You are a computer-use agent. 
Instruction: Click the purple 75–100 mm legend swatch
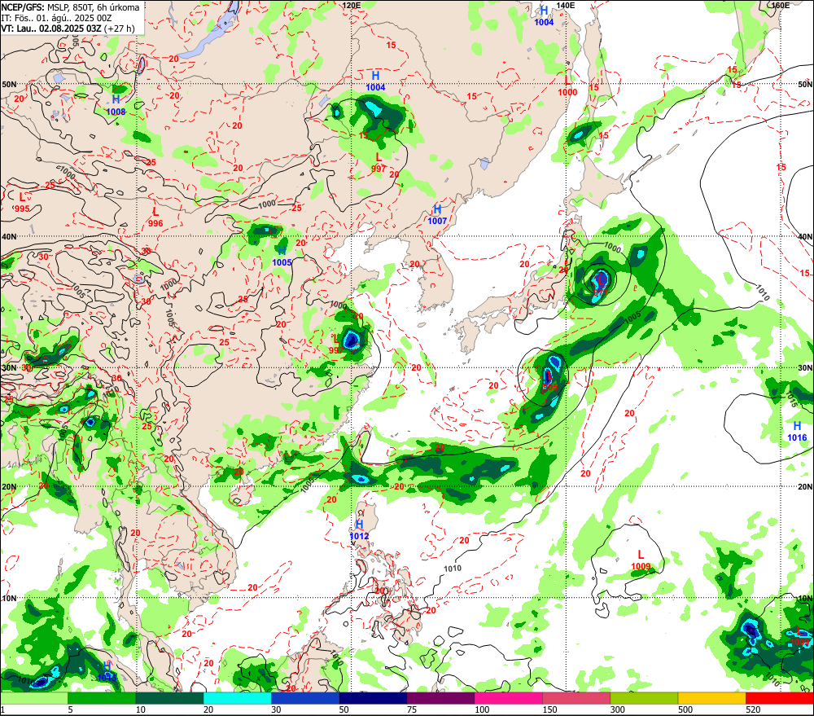[440, 698]
